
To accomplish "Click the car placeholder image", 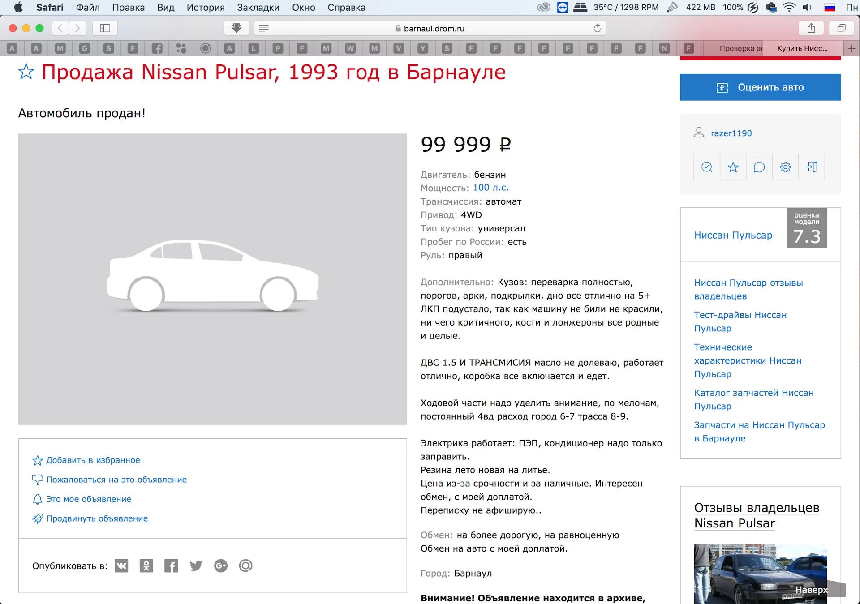I will pyautogui.click(x=212, y=279).
